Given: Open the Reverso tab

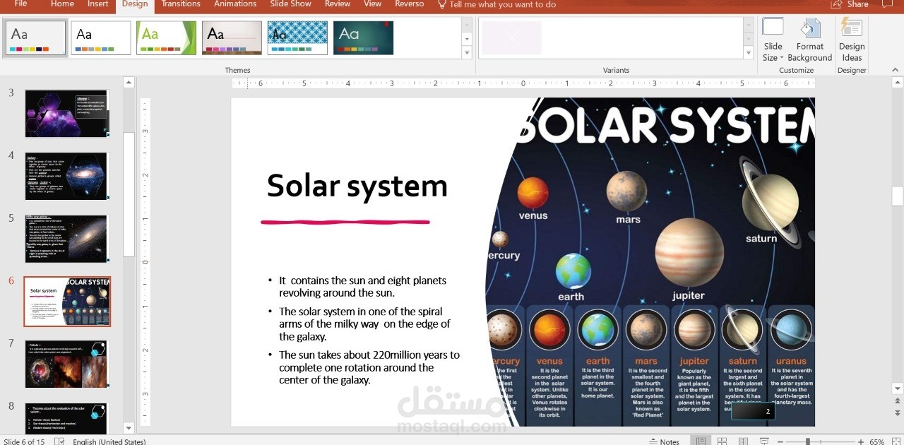Looking at the screenshot, I should (410, 4).
